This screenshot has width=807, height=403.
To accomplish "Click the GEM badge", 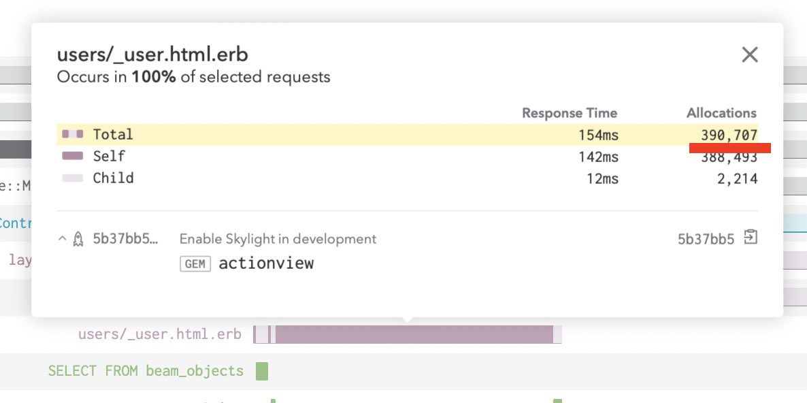I will point(195,264).
